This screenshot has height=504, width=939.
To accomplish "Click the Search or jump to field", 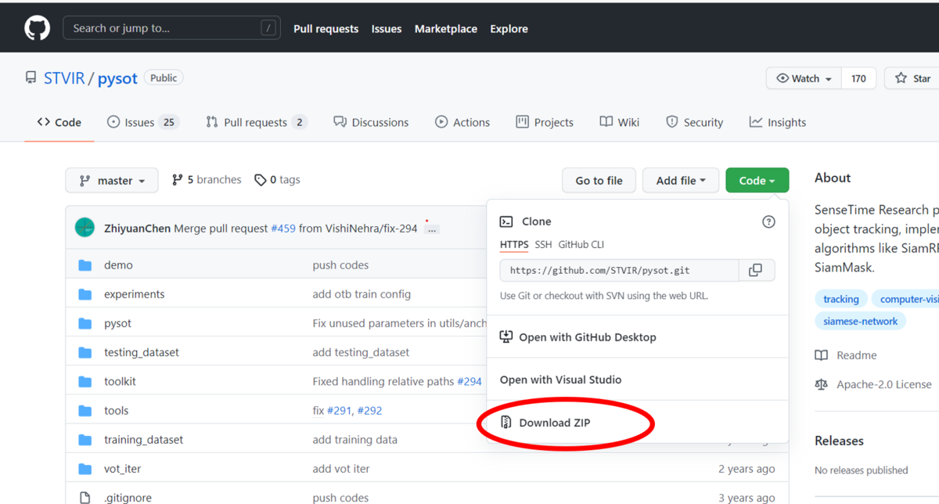I will pyautogui.click(x=171, y=28).
